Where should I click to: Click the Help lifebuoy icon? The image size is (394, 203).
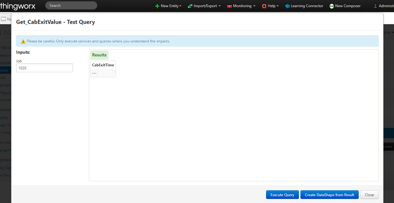(x=264, y=6)
